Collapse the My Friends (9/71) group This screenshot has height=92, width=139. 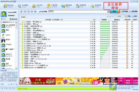(2, 22)
